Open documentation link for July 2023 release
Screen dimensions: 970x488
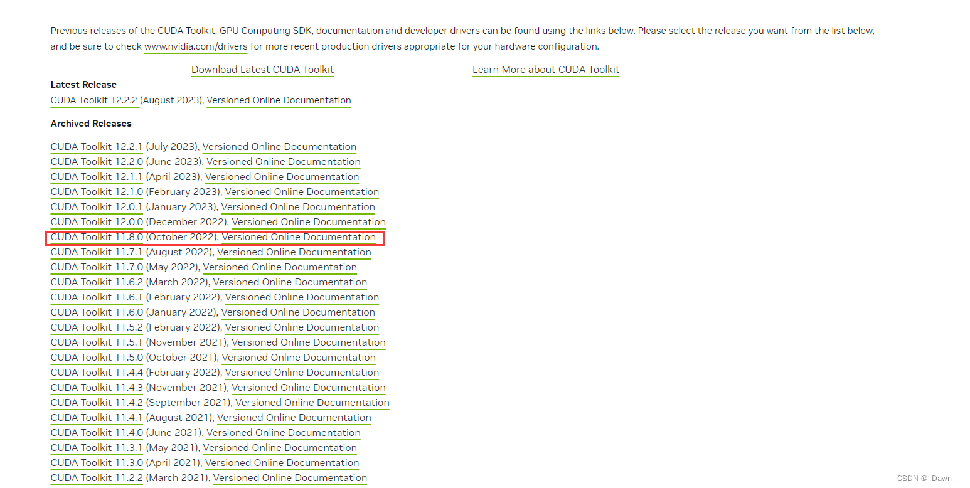click(279, 147)
